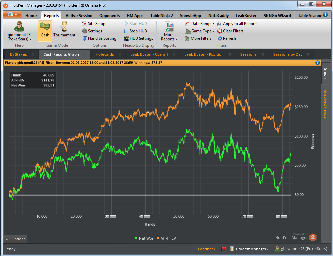
Task: Click the More Reports icon
Action: point(169,27)
